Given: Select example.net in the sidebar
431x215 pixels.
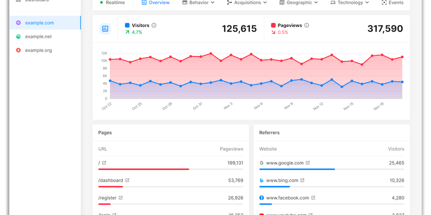Looking at the screenshot, I should (38, 37).
